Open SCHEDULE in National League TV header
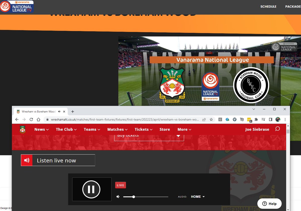301x211 pixels. pos(268,7)
